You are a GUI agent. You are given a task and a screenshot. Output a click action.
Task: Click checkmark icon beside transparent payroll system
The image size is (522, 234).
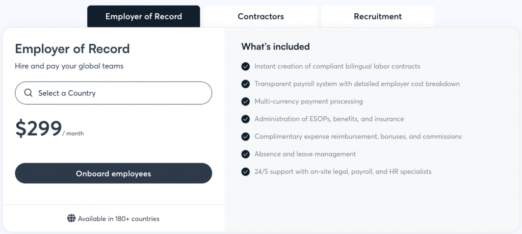coord(246,84)
